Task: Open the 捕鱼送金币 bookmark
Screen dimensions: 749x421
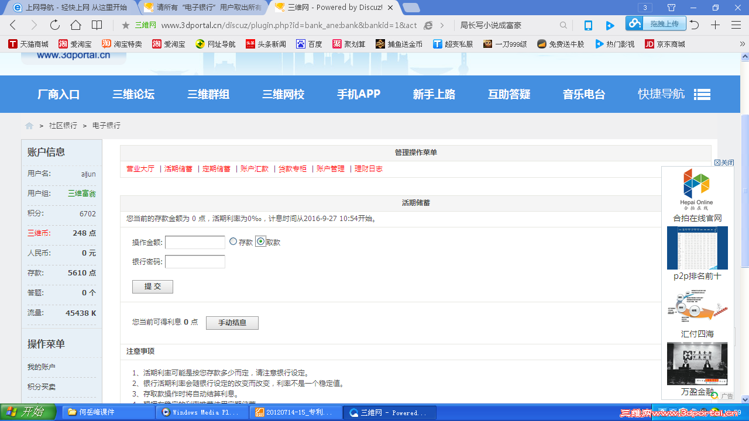Action: (399, 44)
